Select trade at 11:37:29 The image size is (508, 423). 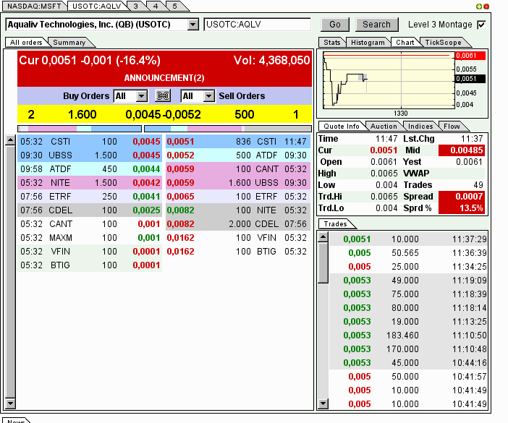[x=408, y=239]
